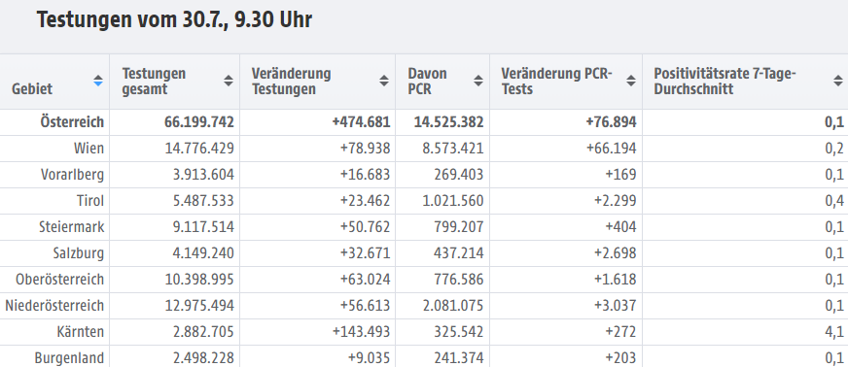Click the Österreich total value 66.199.742
The image size is (848, 367).
tap(199, 122)
